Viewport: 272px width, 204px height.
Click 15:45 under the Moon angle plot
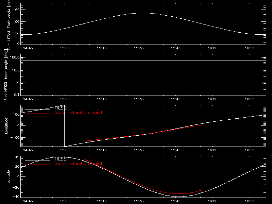[x=176, y=99]
